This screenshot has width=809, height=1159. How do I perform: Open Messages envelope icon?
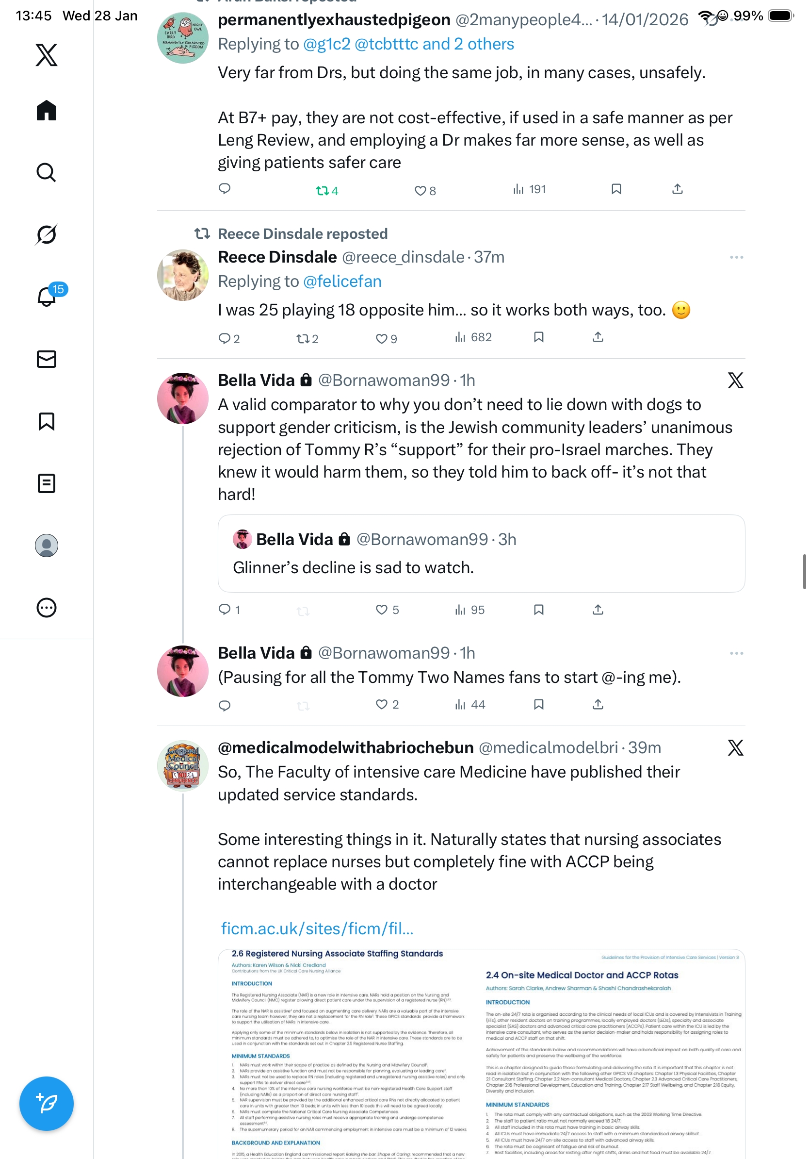(47, 359)
